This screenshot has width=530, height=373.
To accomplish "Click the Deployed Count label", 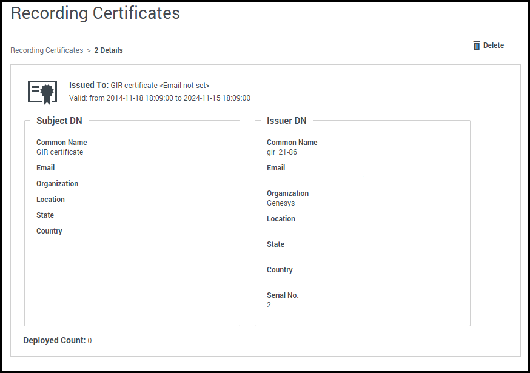I will coord(54,341).
